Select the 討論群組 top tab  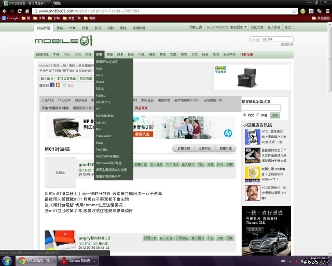click(x=44, y=28)
